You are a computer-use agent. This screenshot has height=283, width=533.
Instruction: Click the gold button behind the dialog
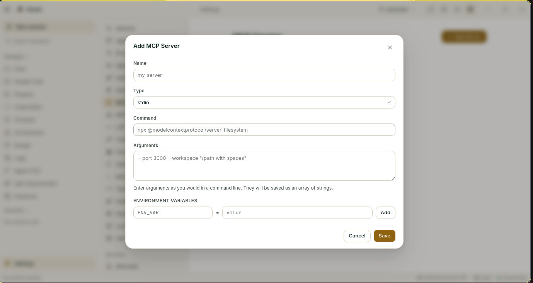464,37
